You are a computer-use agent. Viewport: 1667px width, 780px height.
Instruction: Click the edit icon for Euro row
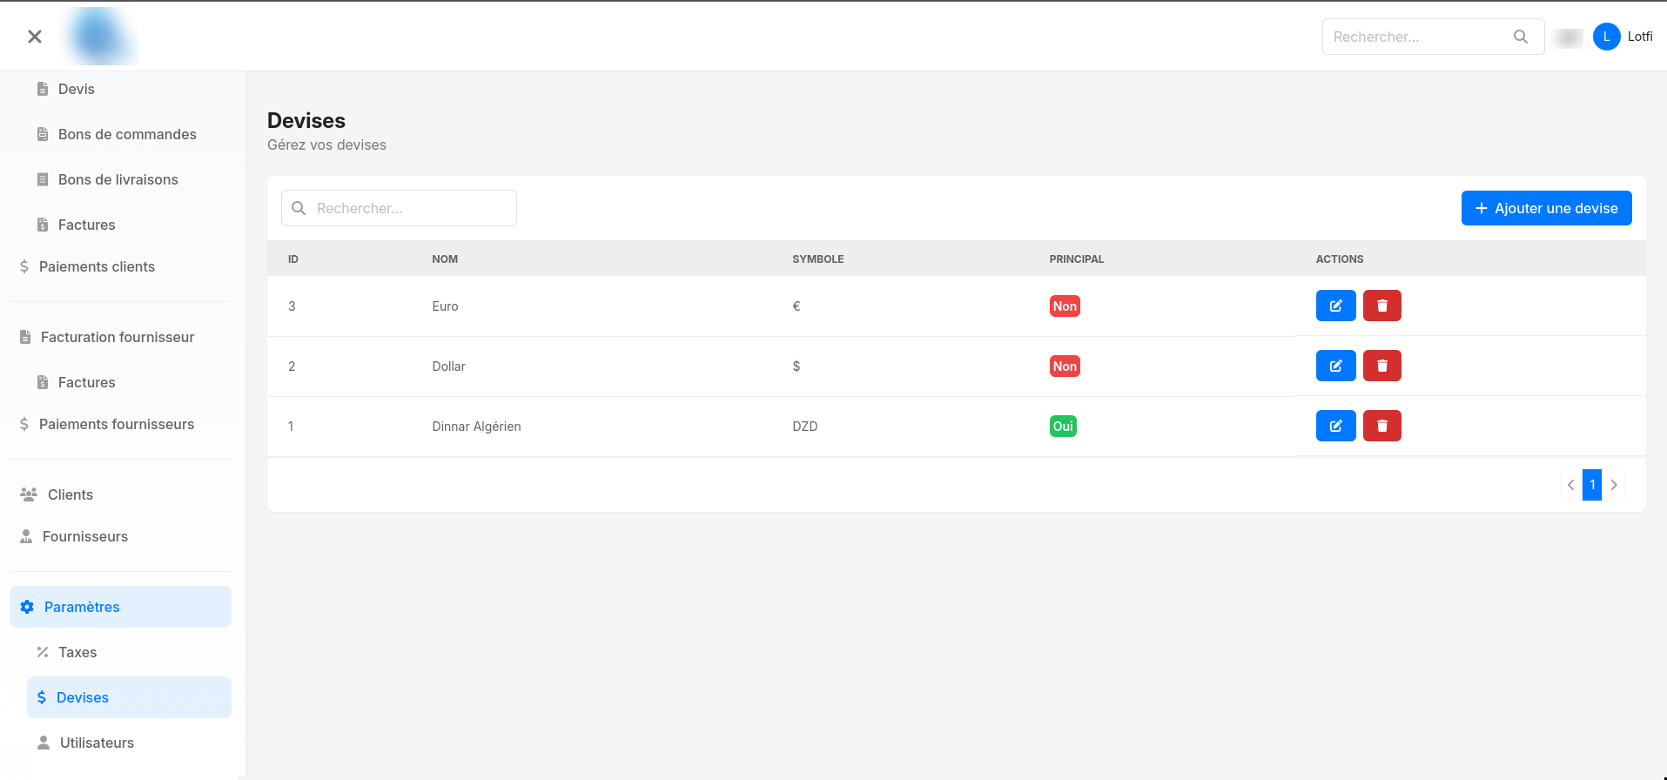click(1335, 306)
